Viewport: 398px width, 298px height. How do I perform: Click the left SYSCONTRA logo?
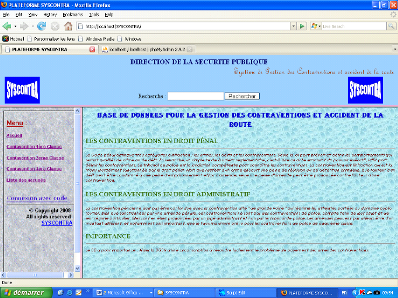(22, 90)
